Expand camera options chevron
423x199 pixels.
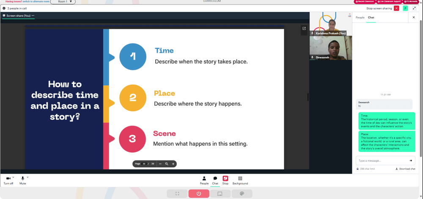pyautogui.click(x=13, y=177)
